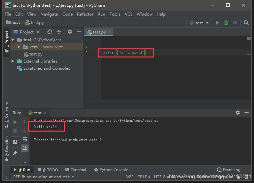The width and height of the screenshot is (254, 183).
Task: Open the Help menu
Action: pos(161,14)
